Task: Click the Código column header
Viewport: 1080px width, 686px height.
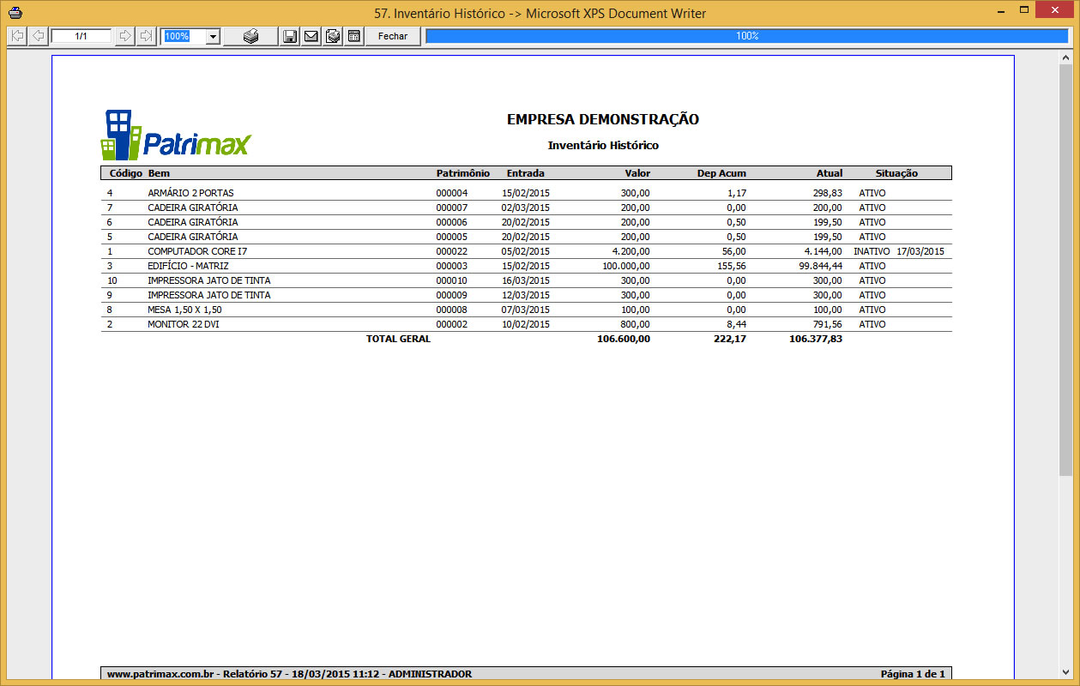Action: [126, 173]
